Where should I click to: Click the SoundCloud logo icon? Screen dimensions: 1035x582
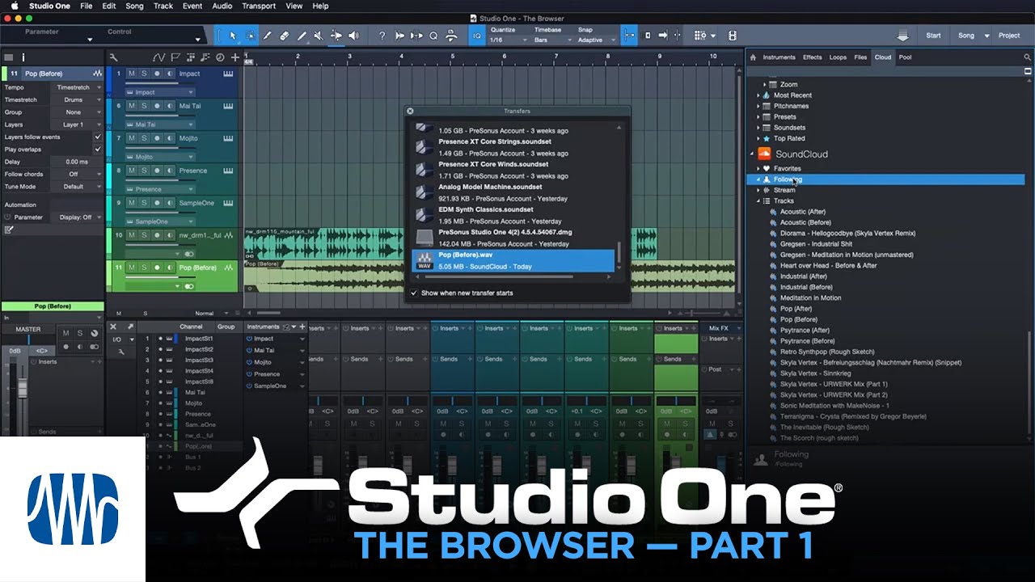pos(764,154)
